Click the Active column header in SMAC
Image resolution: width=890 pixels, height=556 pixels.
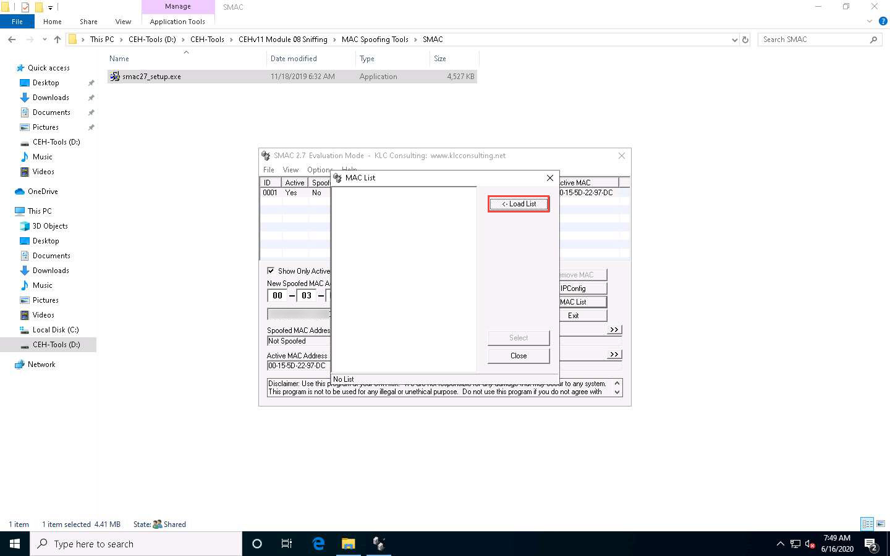tap(295, 183)
